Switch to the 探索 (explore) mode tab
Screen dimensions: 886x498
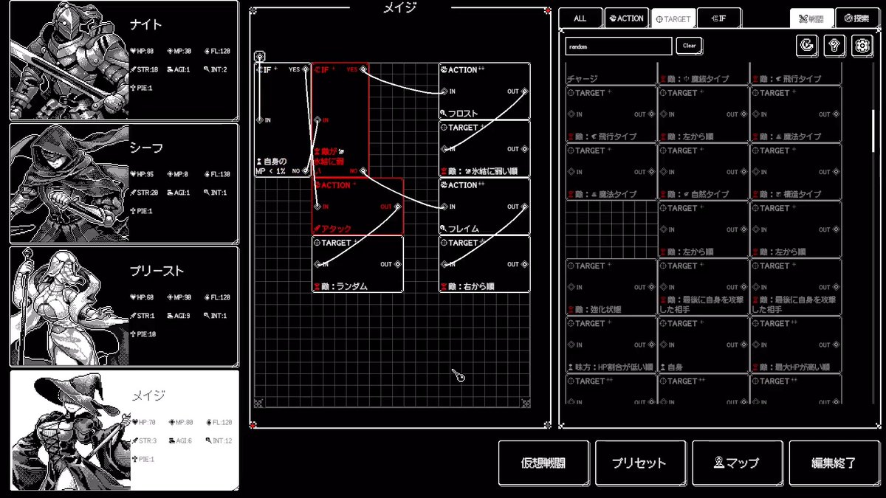(x=858, y=18)
